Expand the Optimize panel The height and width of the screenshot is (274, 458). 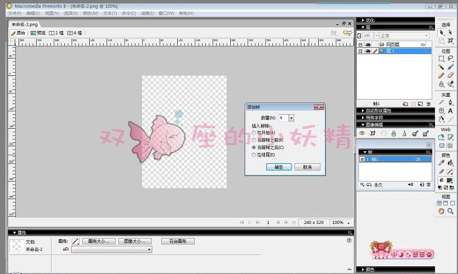tap(363, 20)
